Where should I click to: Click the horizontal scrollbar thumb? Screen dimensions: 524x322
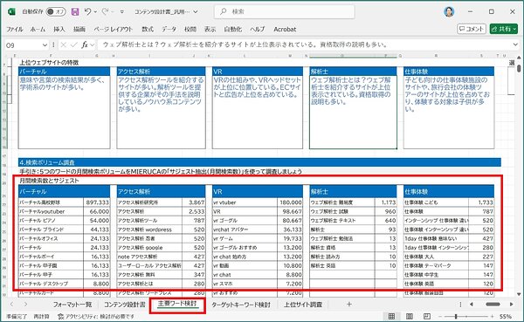click(x=493, y=305)
